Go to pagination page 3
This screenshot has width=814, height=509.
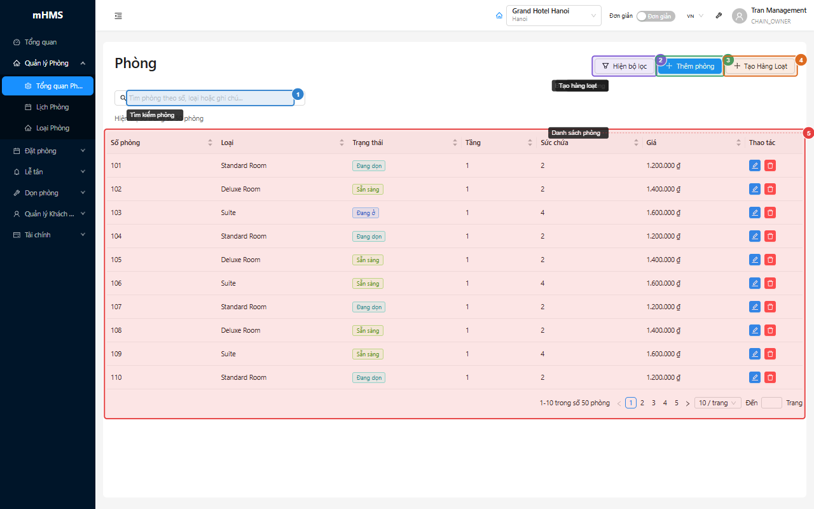(x=654, y=403)
